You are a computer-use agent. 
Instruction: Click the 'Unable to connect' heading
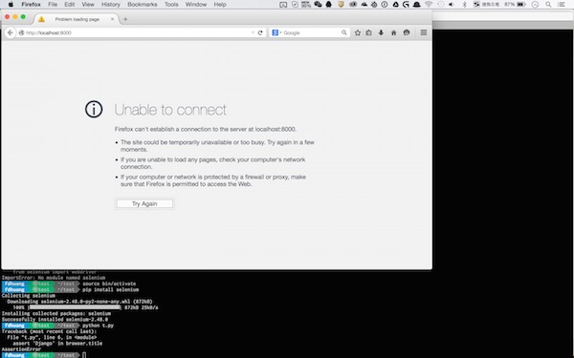point(170,110)
